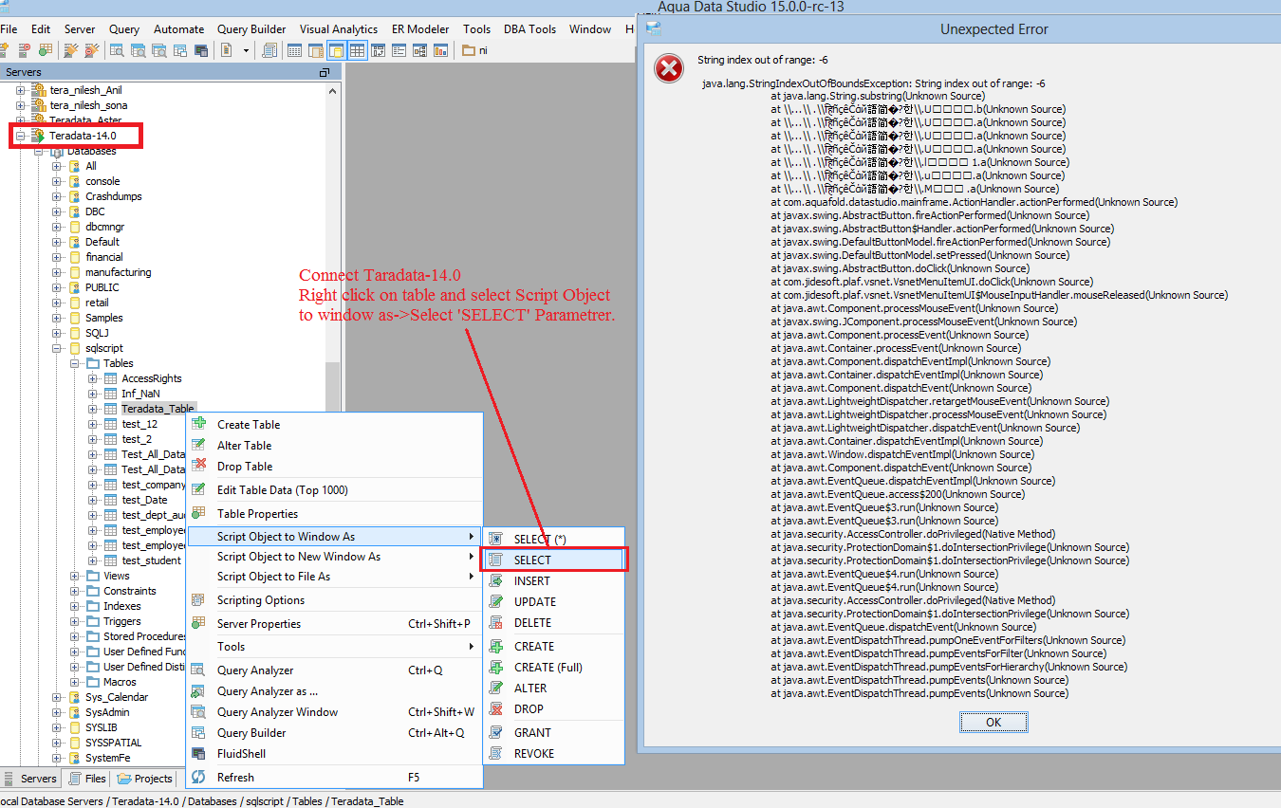Screen dimensions: 1281x808
Task: Choose Refresh in the context menu
Action: coord(334,778)
